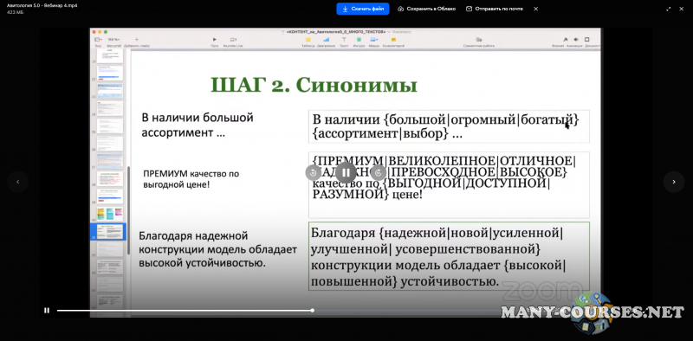The width and height of the screenshot is (693, 341).
Task: Expand the viewer to fullscreen via the diagonal arrows
Action: (x=668, y=9)
